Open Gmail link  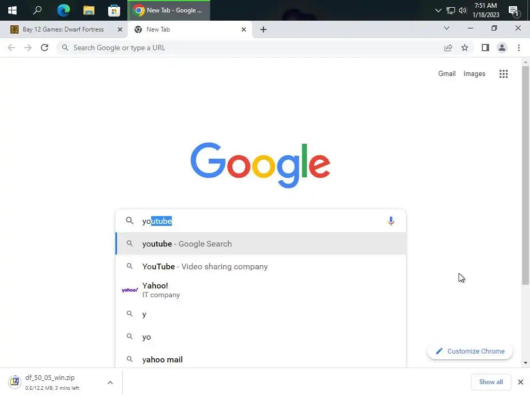(447, 73)
